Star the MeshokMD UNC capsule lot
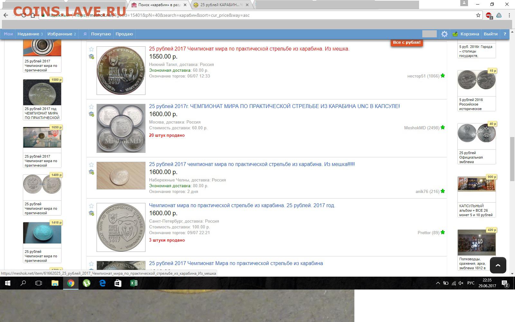 (91, 107)
